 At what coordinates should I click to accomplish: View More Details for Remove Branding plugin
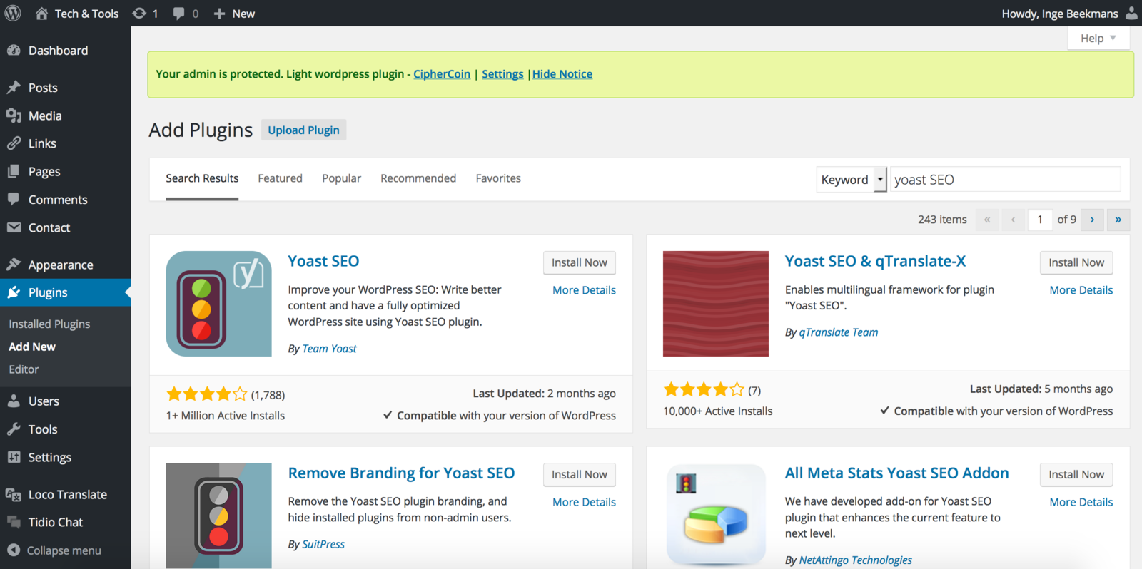(584, 502)
